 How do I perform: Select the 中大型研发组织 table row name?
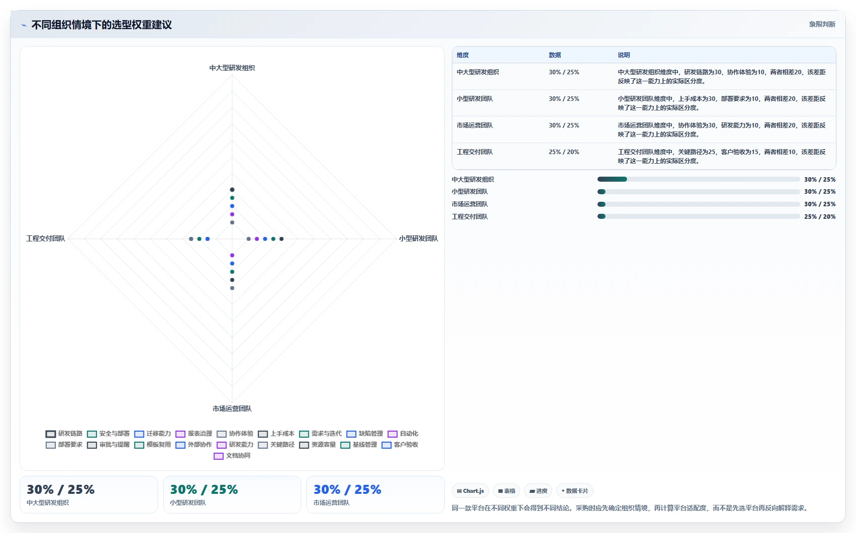click(478, 72)
